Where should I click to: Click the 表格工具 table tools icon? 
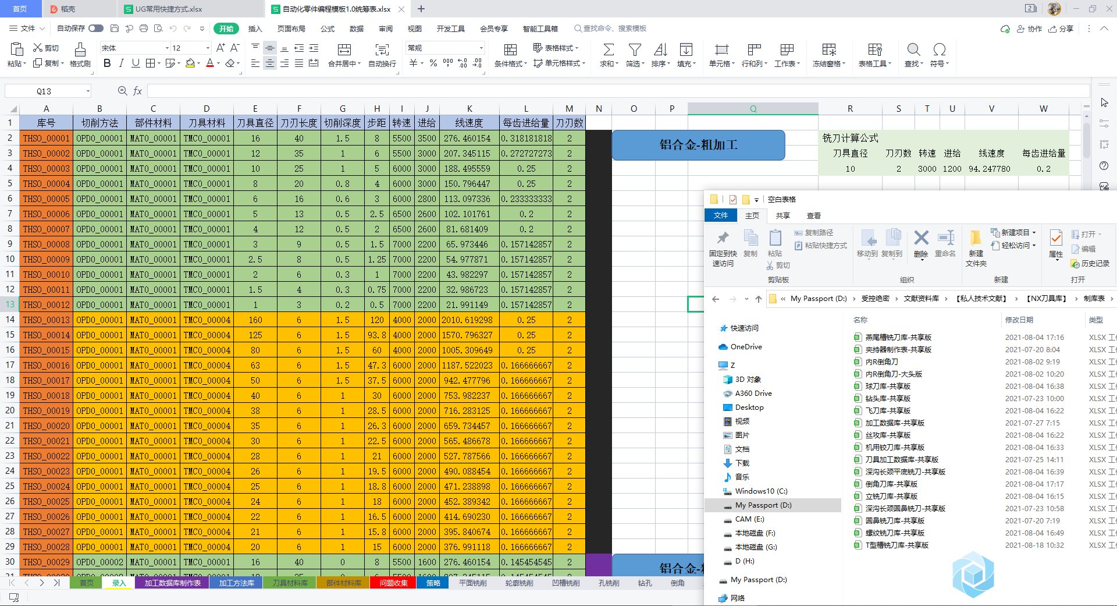(875, 49)
